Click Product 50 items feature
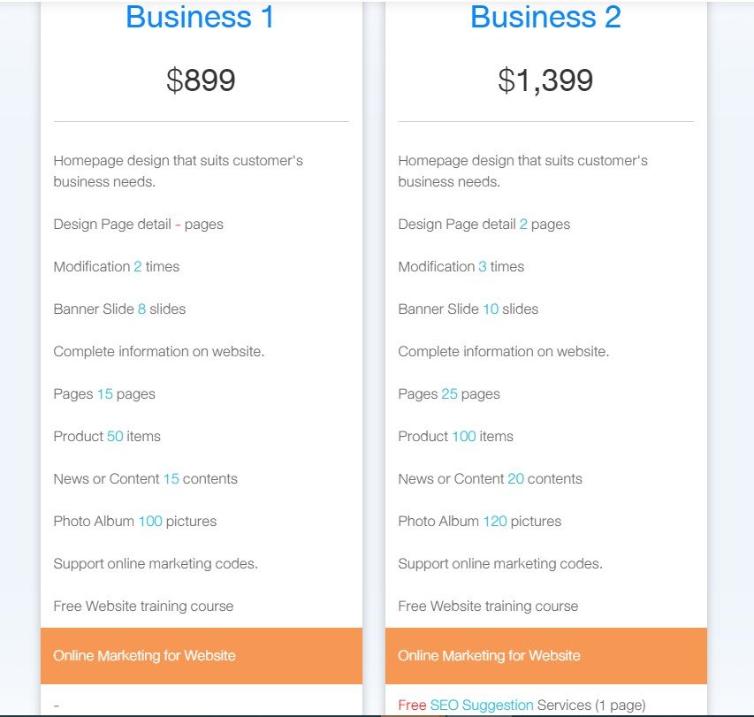754x717 pixels. pyautogui.click(x=107, y=436)
